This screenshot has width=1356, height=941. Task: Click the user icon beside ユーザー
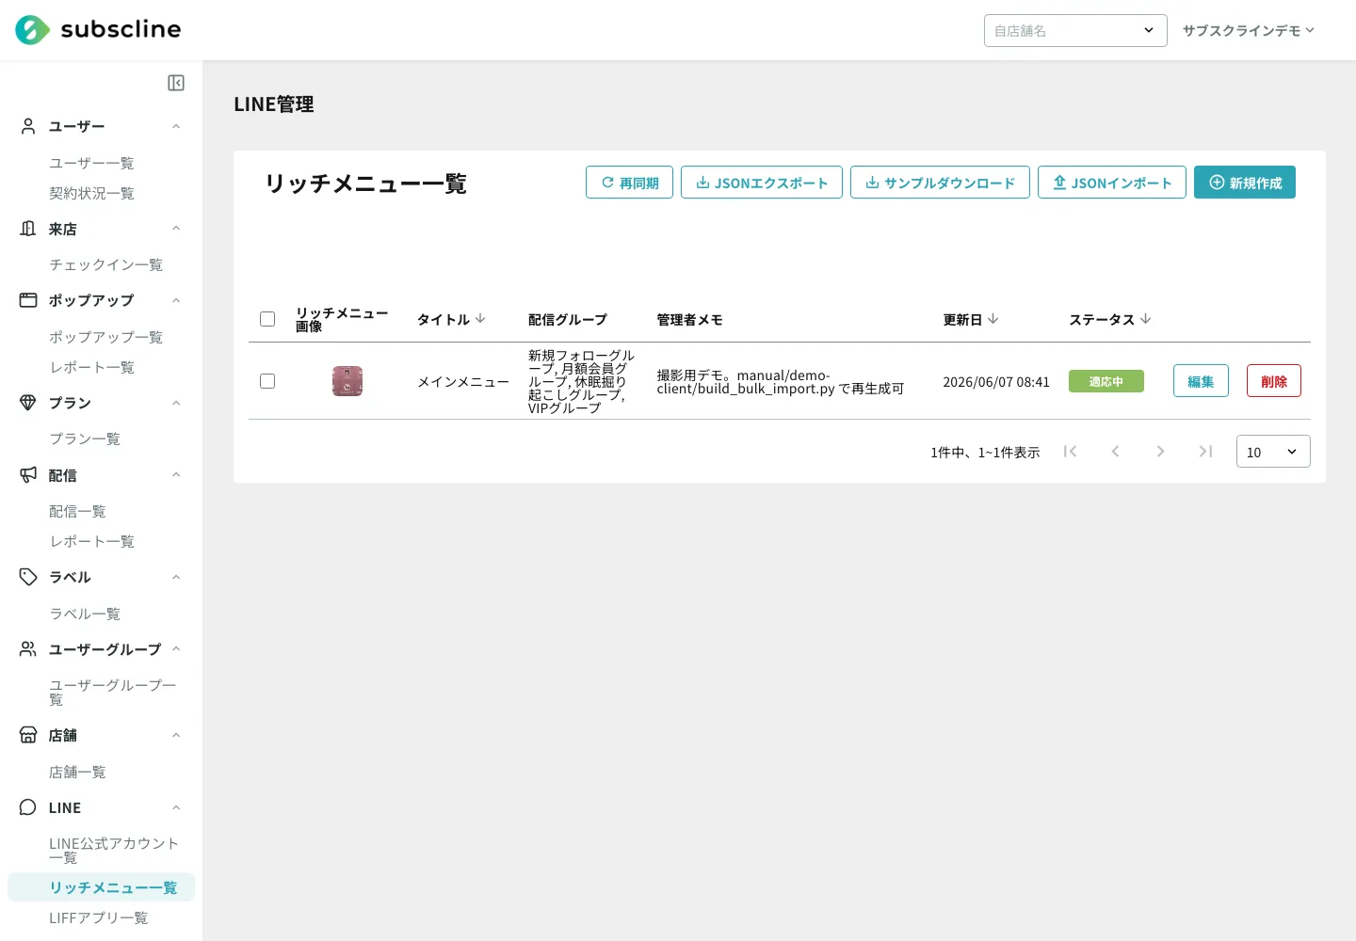point(28,126)
